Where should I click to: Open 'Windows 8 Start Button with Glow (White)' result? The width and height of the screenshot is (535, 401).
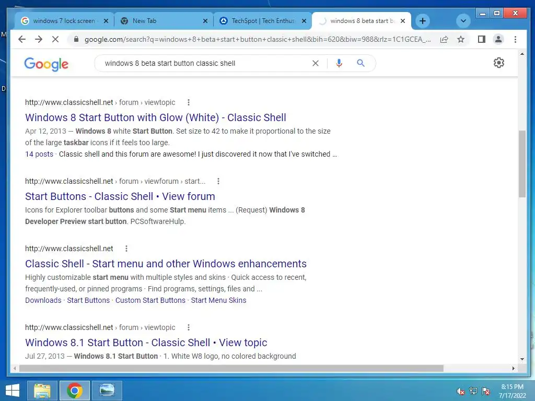click(x=156, y=117)
